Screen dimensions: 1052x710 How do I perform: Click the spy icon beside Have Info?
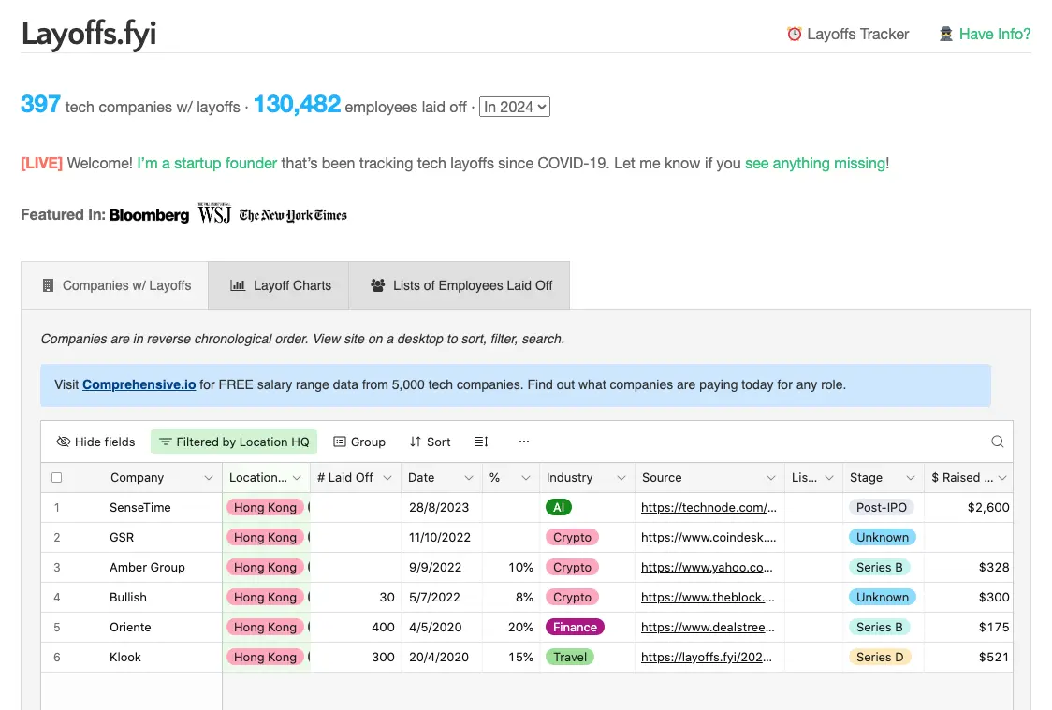tap(946, 34)
